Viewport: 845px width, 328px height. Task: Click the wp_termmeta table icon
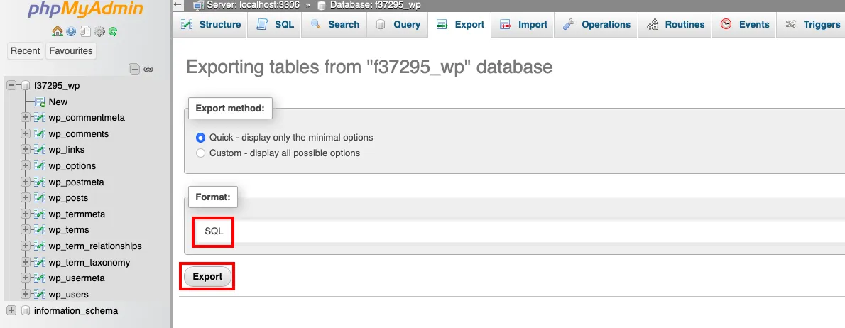40,214
